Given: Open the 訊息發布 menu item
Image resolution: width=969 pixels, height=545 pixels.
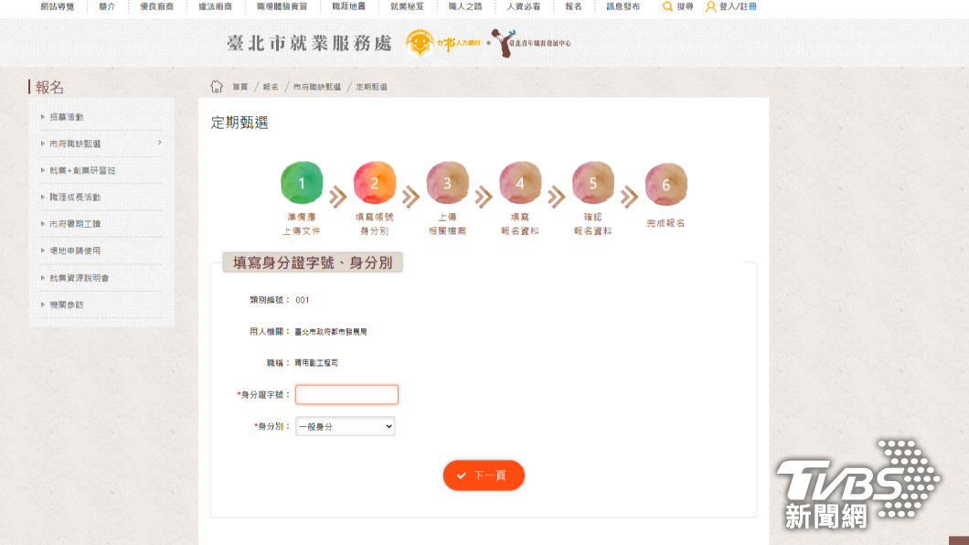Looking at the screenshot, I should (x=623, y=6).
